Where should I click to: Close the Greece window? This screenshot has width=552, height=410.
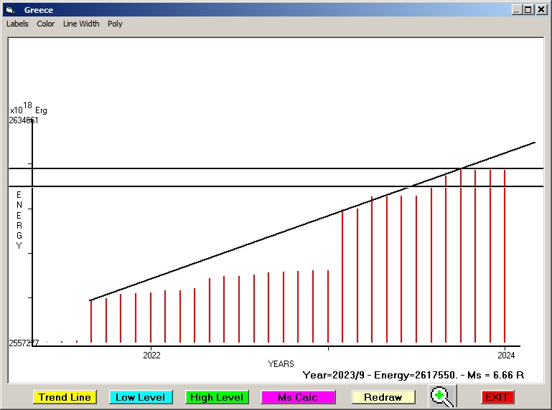(x=541, y=10)
